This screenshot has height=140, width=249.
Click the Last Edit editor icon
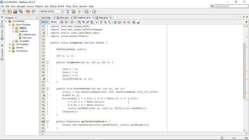tap(62, 22)
